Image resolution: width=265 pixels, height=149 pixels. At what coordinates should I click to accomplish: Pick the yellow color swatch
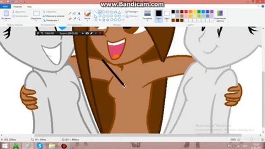pos(195,12)
